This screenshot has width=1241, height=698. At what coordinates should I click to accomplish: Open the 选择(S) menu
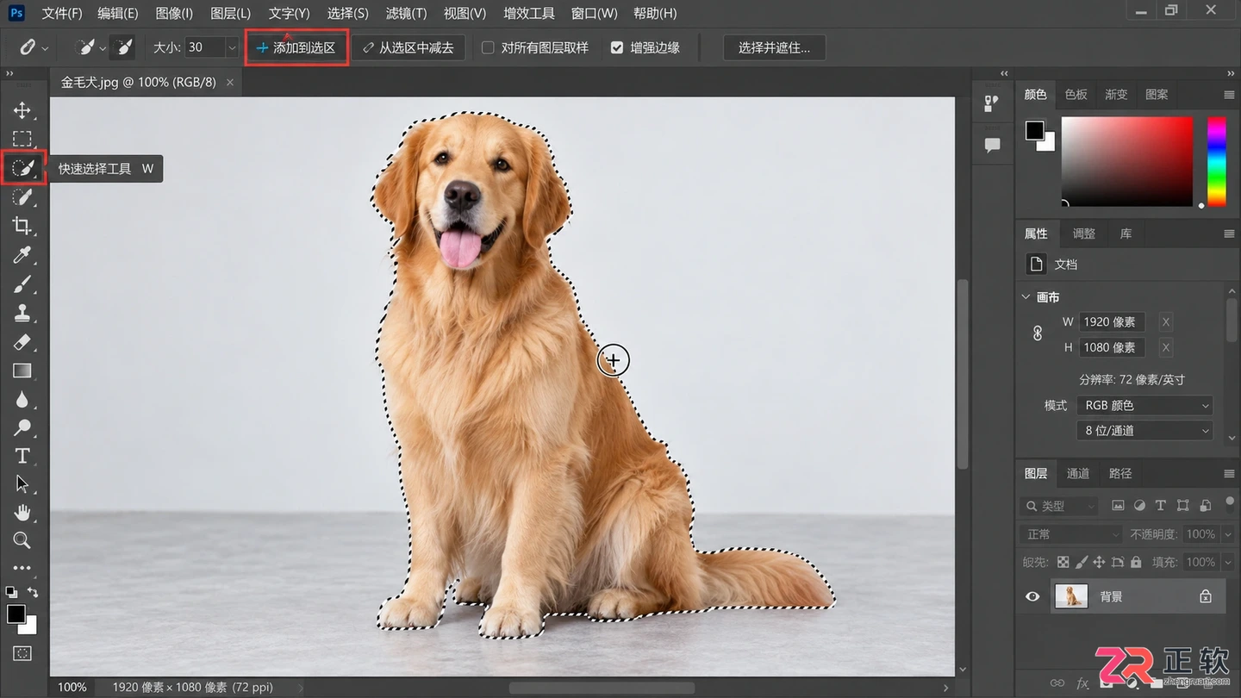[347, 13]
